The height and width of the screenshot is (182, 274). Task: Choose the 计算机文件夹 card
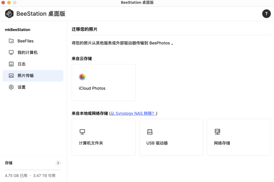104,137
